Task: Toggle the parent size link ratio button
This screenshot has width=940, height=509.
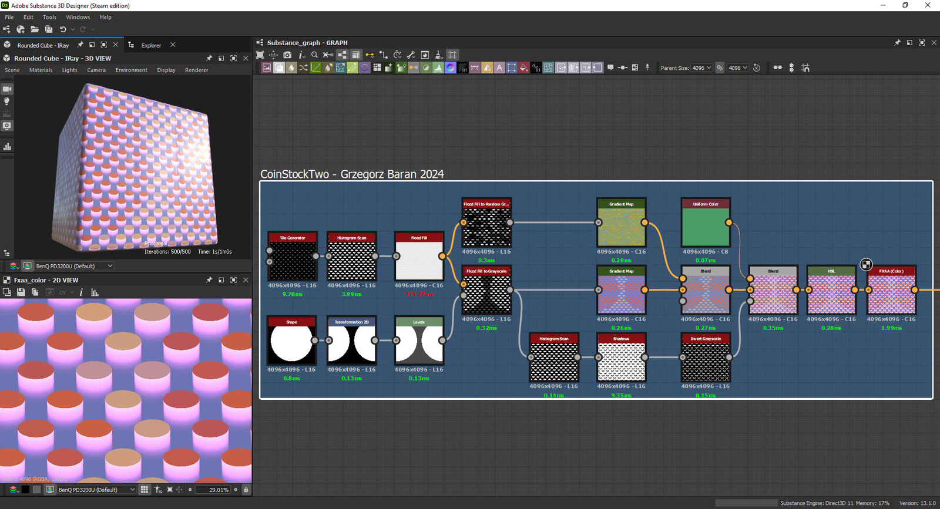Action: (x=720, y=68)
